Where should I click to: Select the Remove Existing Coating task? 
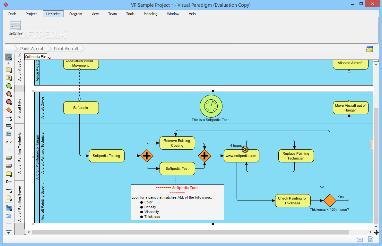pos(177,143)
